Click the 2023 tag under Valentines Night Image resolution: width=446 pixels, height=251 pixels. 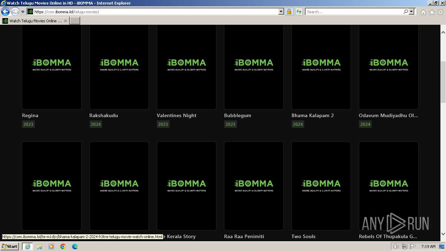(163, 124)
